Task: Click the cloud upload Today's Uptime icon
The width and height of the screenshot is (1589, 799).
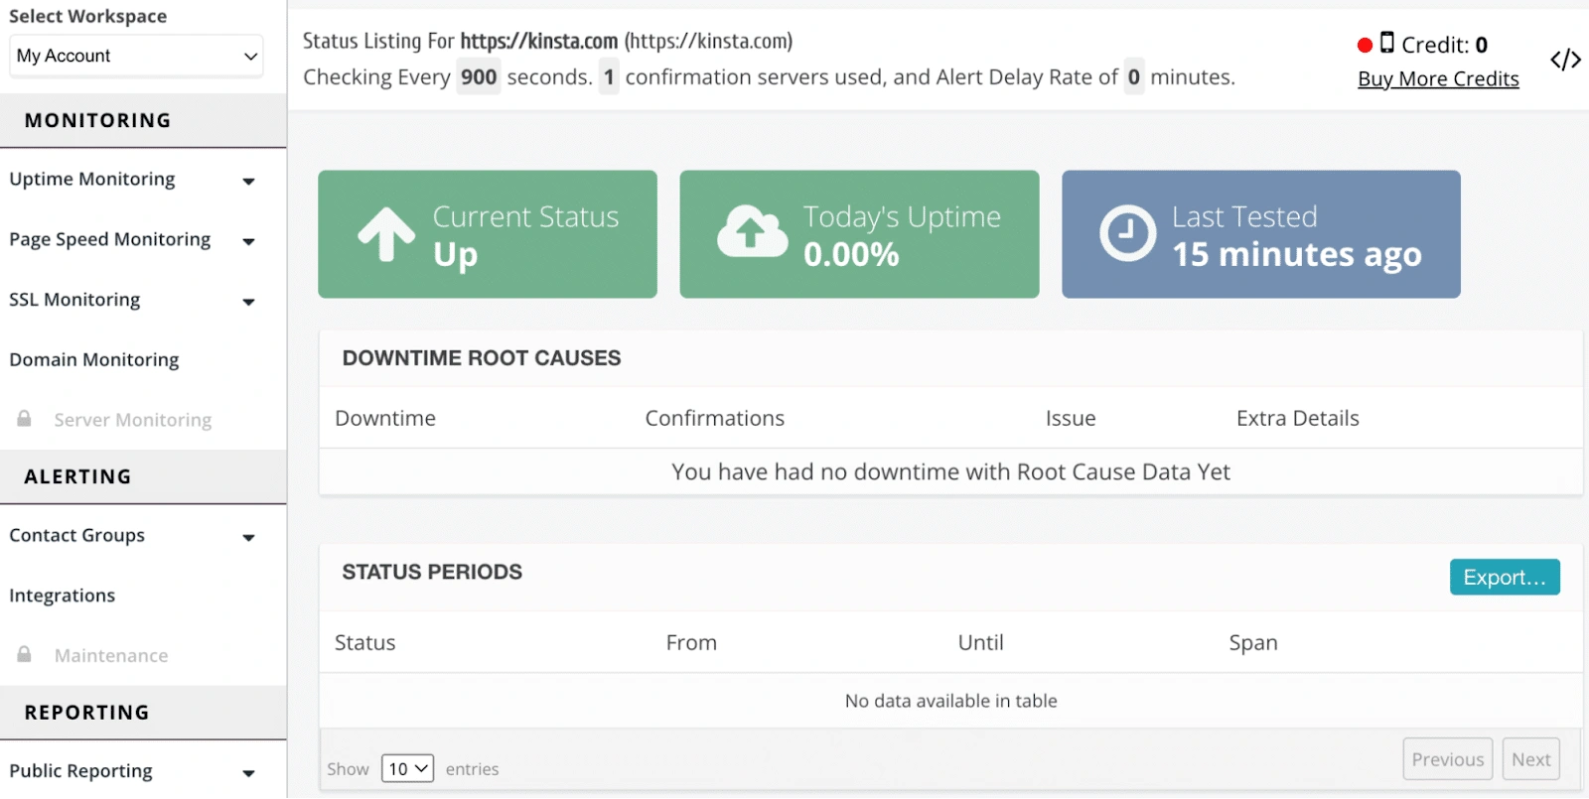Action: (752, 232)
